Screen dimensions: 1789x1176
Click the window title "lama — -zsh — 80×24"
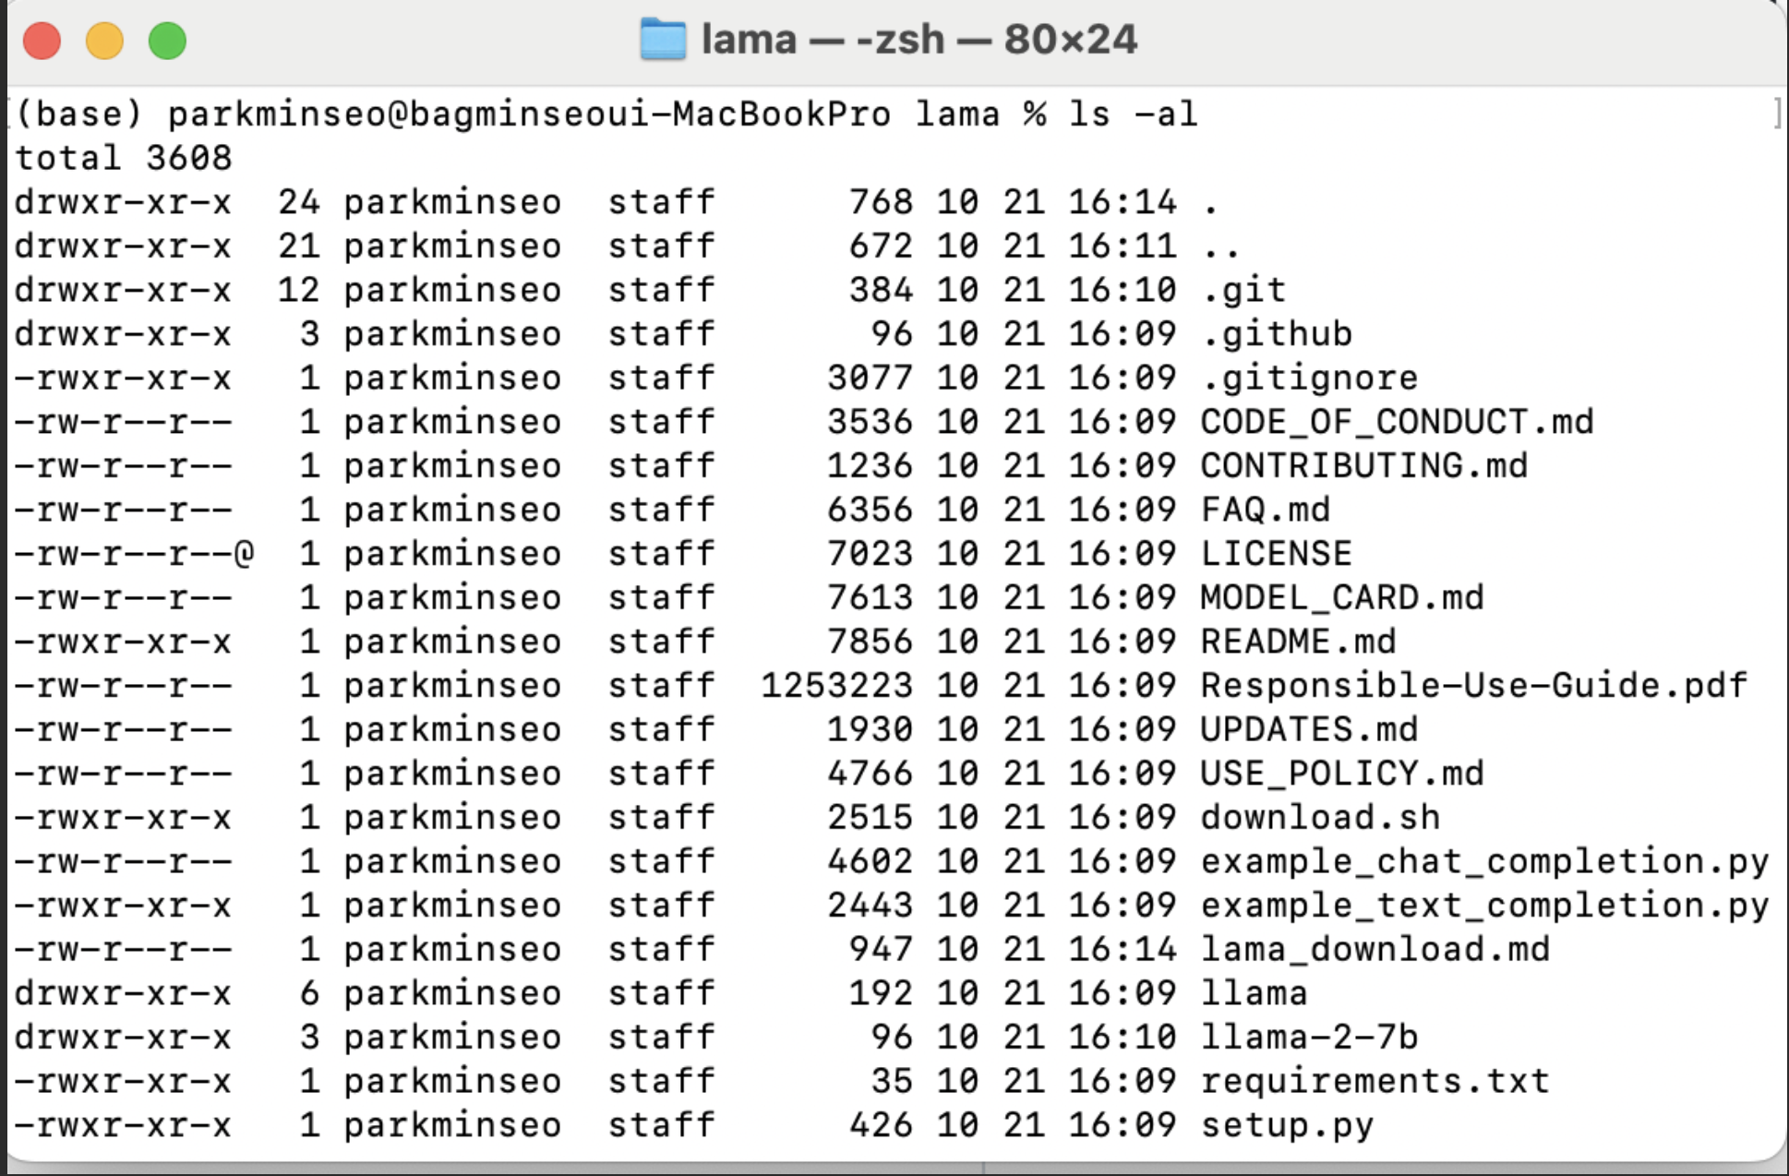(x=919, y=40)
